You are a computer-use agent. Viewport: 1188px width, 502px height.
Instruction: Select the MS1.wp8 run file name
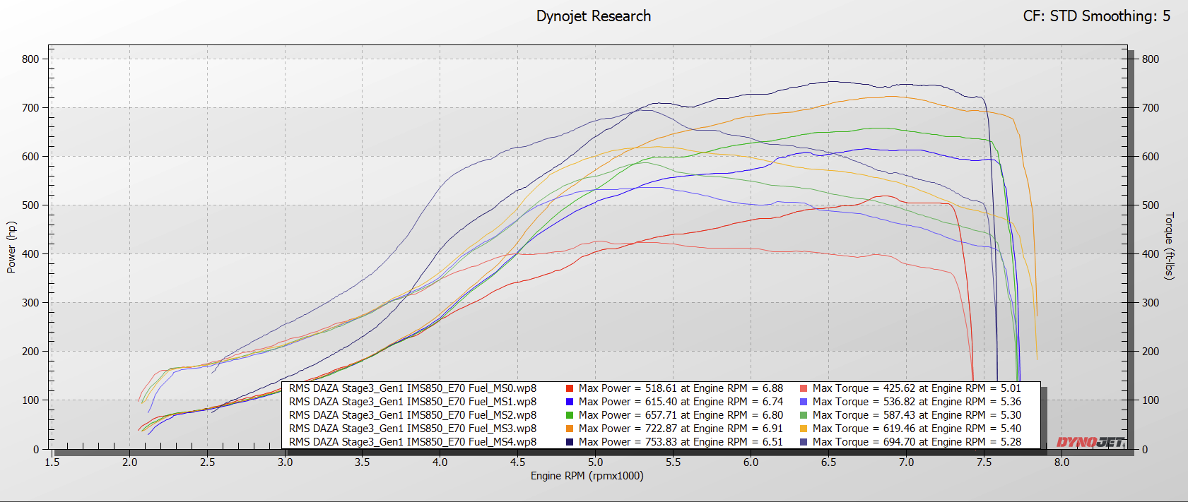[413, 402]
